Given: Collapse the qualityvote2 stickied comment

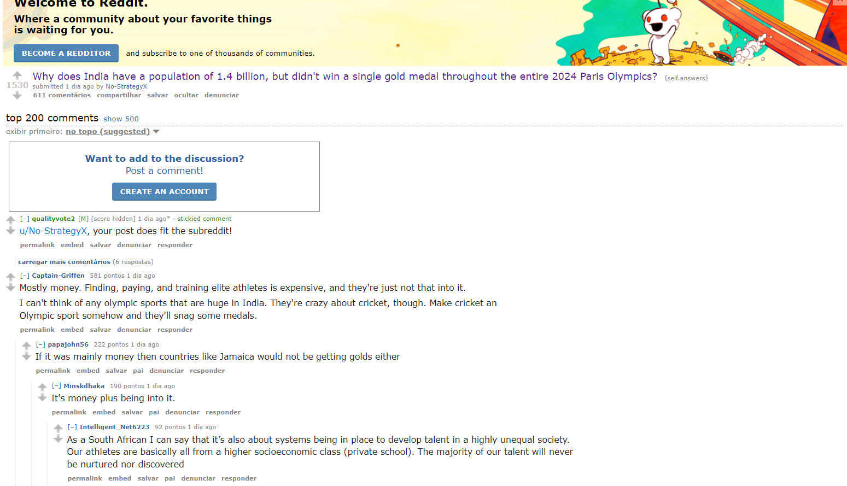Looking at the screenshot, I should (25, 219).
